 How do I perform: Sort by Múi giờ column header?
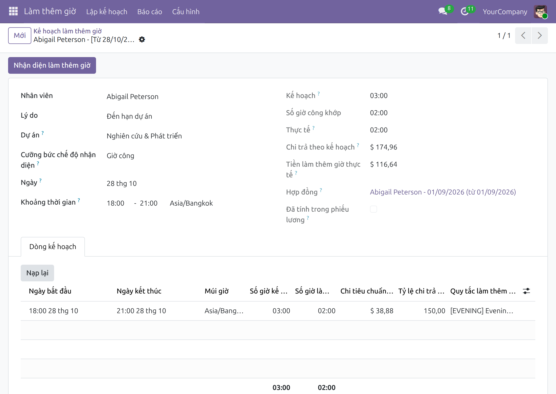pyautogui.click(x=217, y=291)
